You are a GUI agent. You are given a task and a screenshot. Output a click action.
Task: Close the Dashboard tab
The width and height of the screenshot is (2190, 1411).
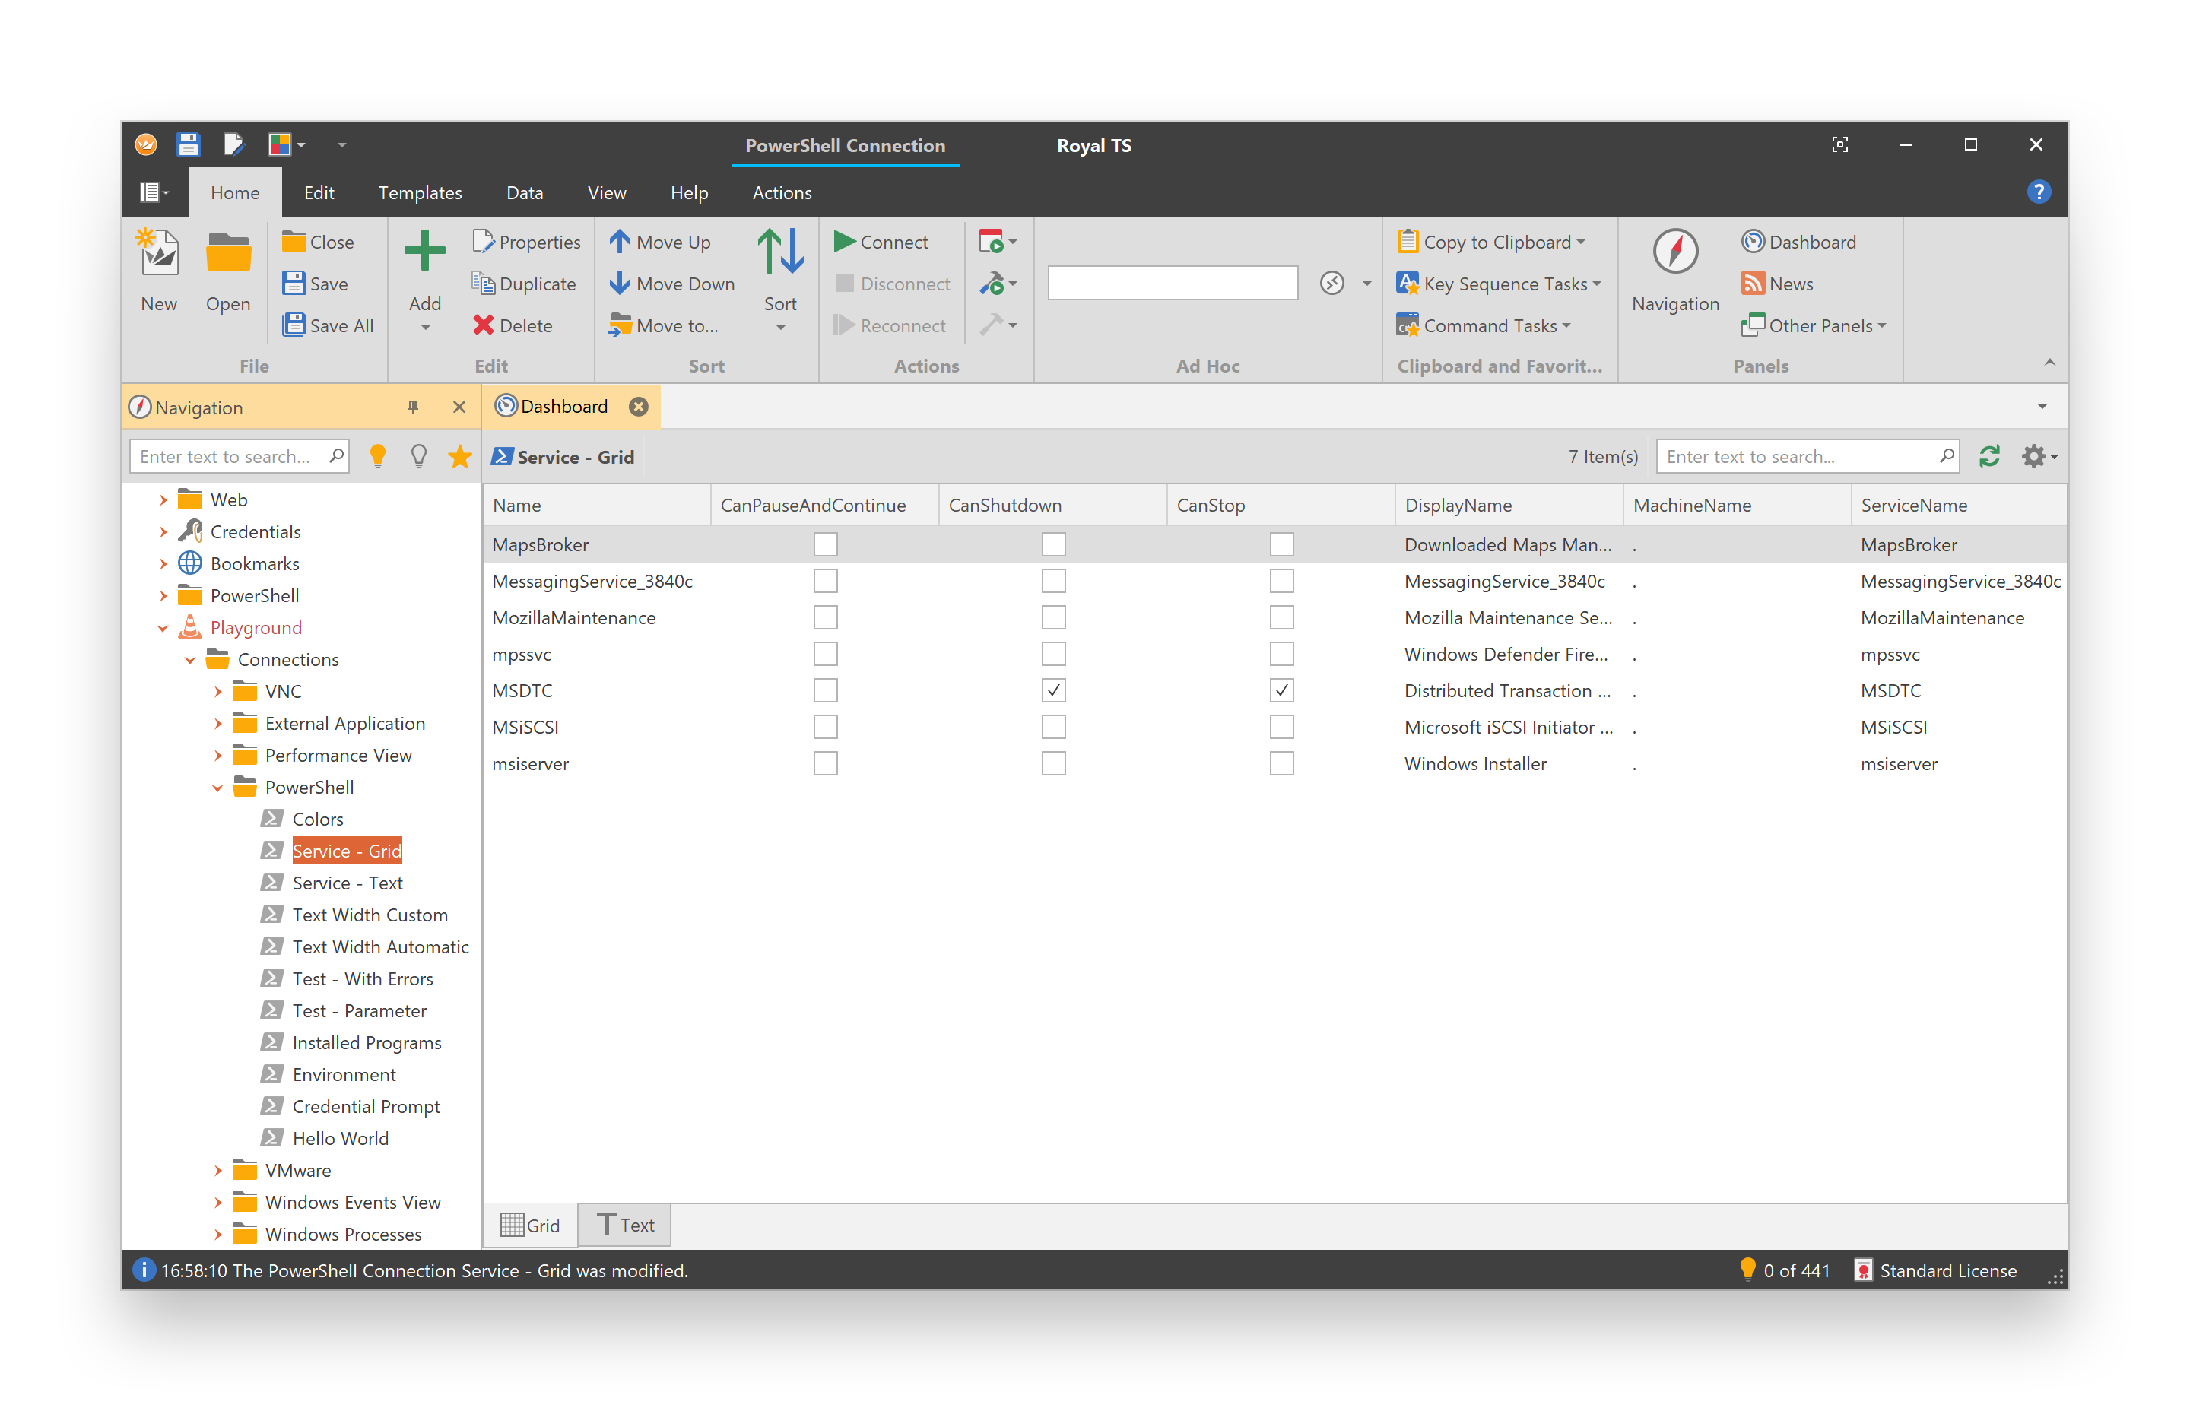[x=639, y=407]
